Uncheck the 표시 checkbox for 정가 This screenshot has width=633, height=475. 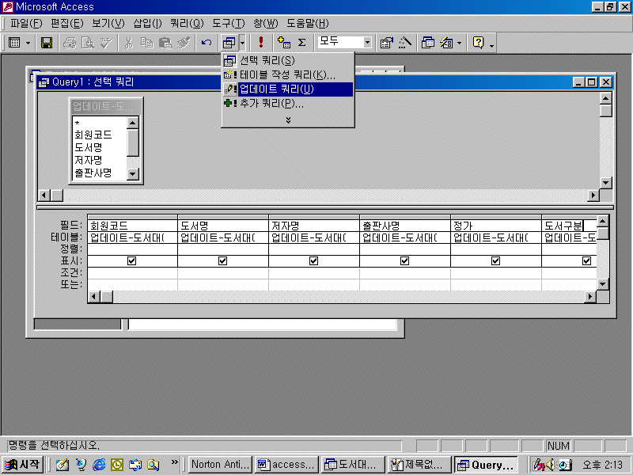(x=496, y=261)
